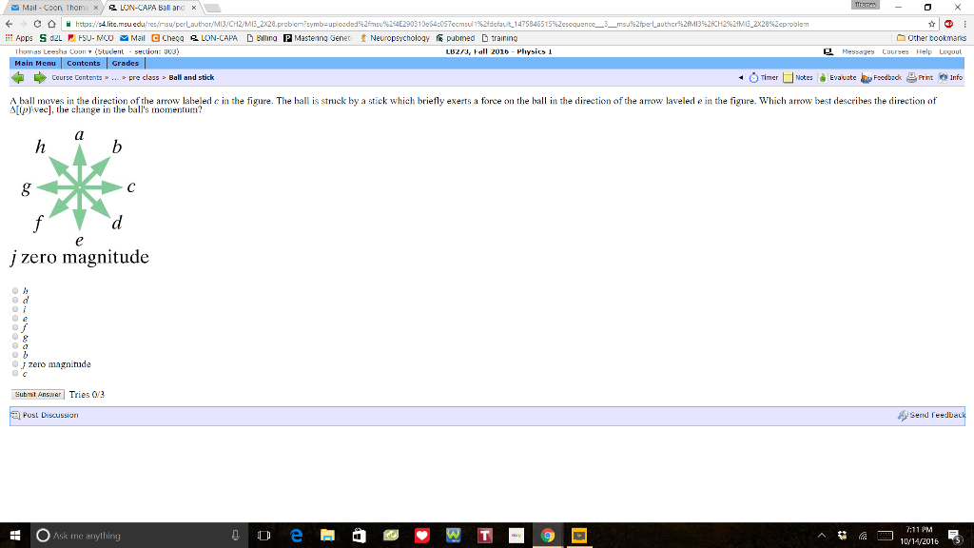Select radio option j zero magnitude
The width and height of the screenshot is (974, 548).
coord(15,364)
